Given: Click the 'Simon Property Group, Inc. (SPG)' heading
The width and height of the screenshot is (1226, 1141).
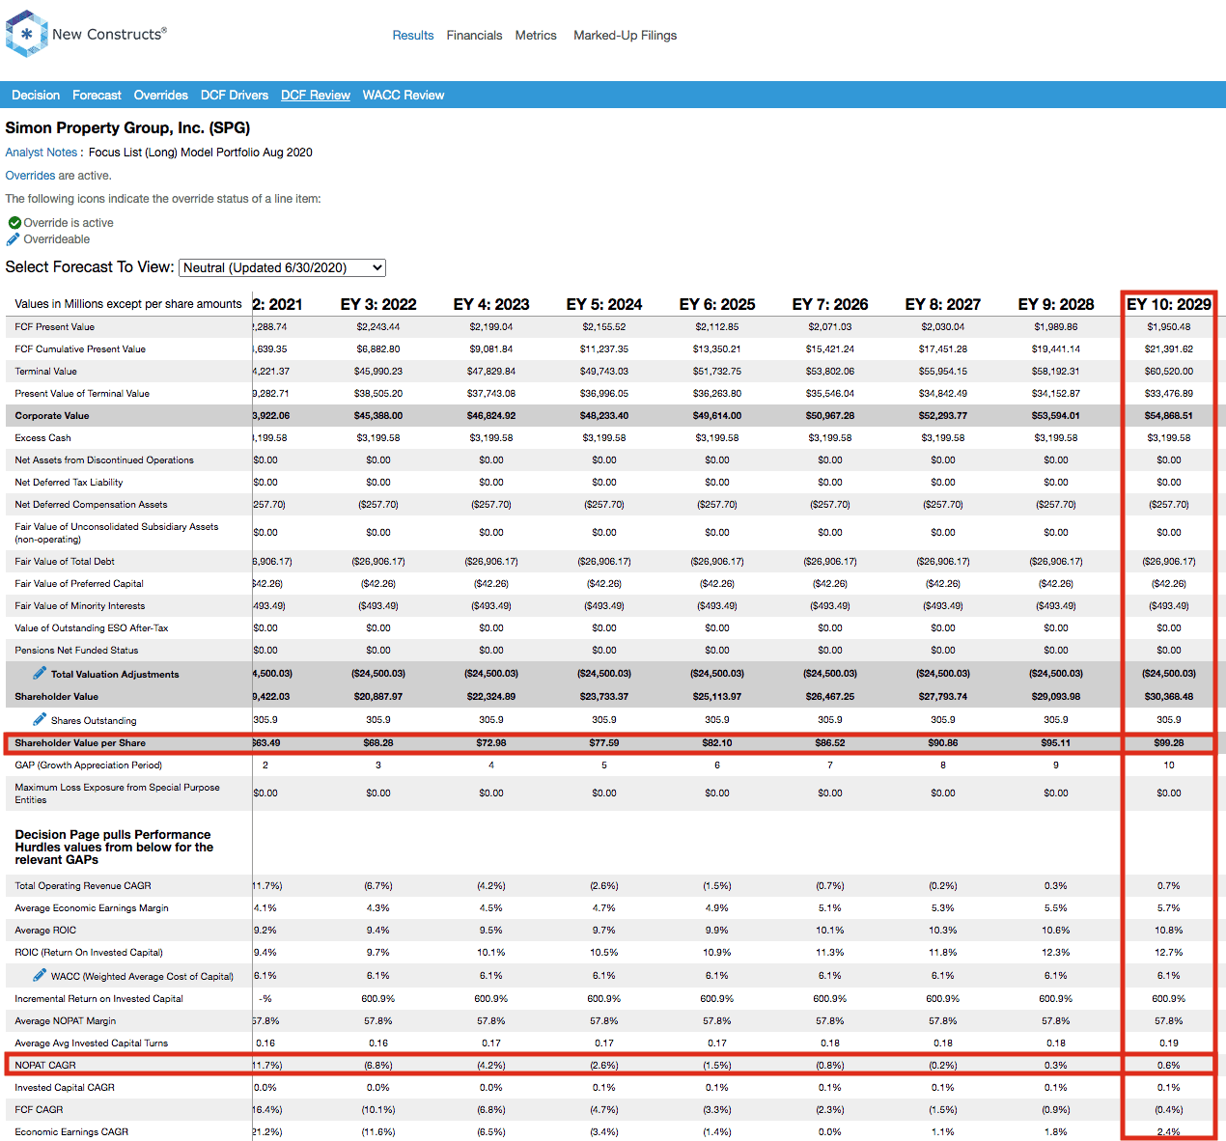Looking at the screenshot, I should 127,128.
